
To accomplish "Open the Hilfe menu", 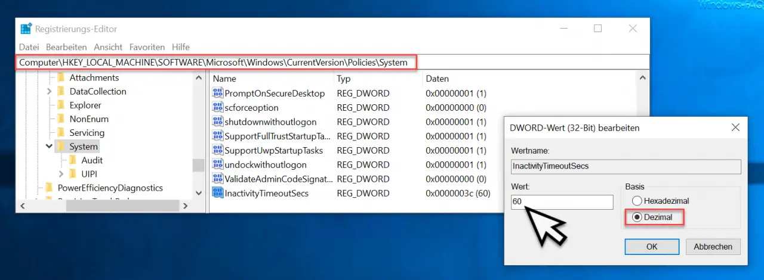I will [181, 46].
